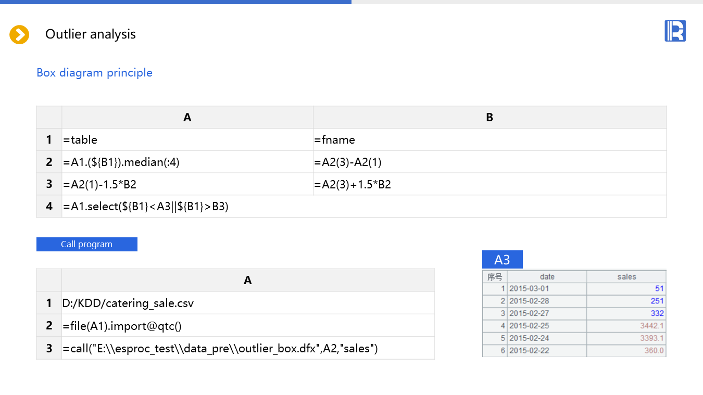The width and height of the screenshot is (703, 395).
Task: Click the blue R logo icon
Action: click(x=675, y=31)
